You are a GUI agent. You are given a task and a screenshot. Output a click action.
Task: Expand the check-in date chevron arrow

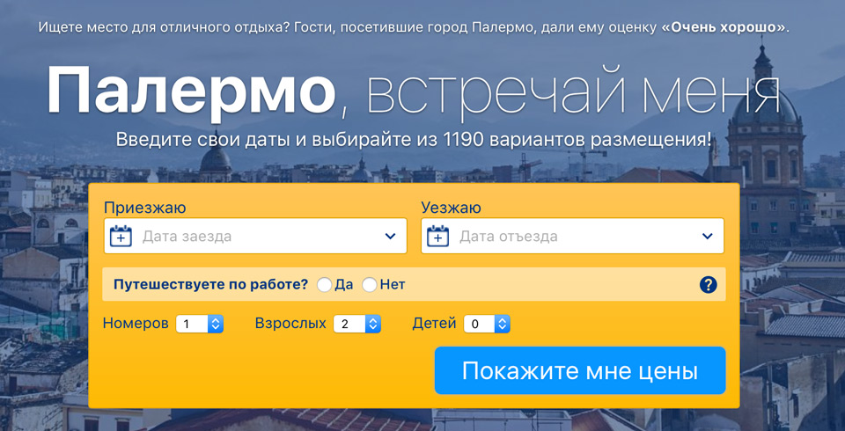point(390,236)
